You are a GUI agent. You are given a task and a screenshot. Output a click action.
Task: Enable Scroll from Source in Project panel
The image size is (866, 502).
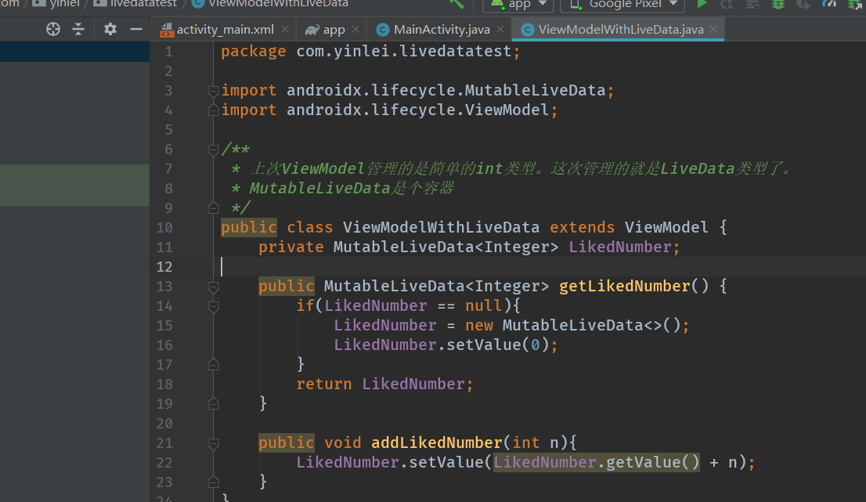52,28
